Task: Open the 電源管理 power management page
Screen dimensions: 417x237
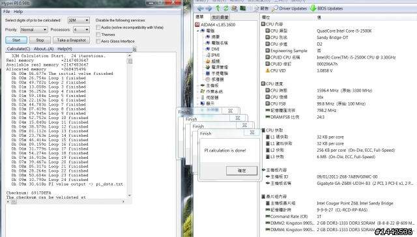Action: pos(217,68)
